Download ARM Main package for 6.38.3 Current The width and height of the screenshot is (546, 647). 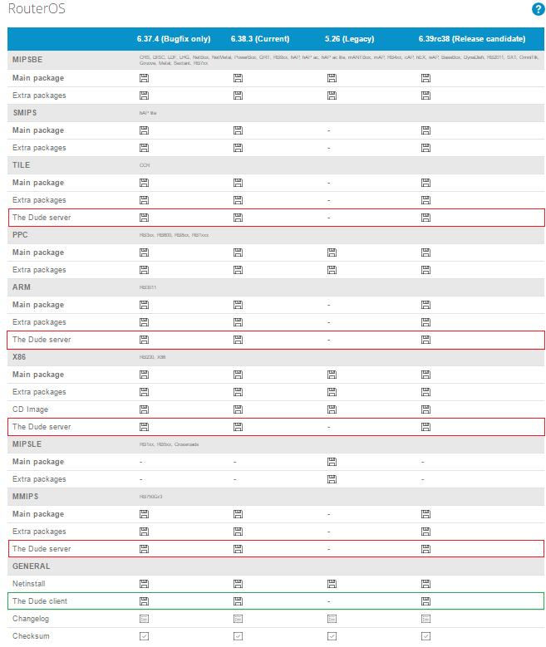click(x=238, y=305)
